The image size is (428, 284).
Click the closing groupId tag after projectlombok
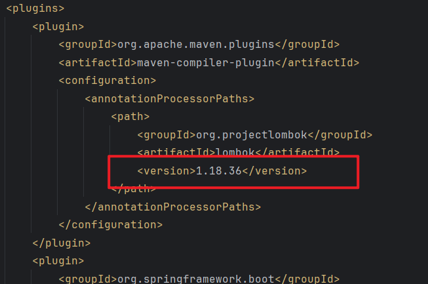coord(340,135)
